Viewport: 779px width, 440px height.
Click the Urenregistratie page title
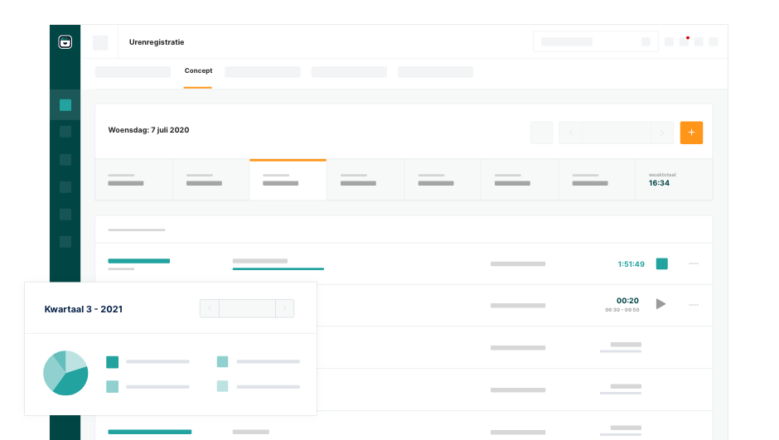pyautogui.click(x=157, y=42)
